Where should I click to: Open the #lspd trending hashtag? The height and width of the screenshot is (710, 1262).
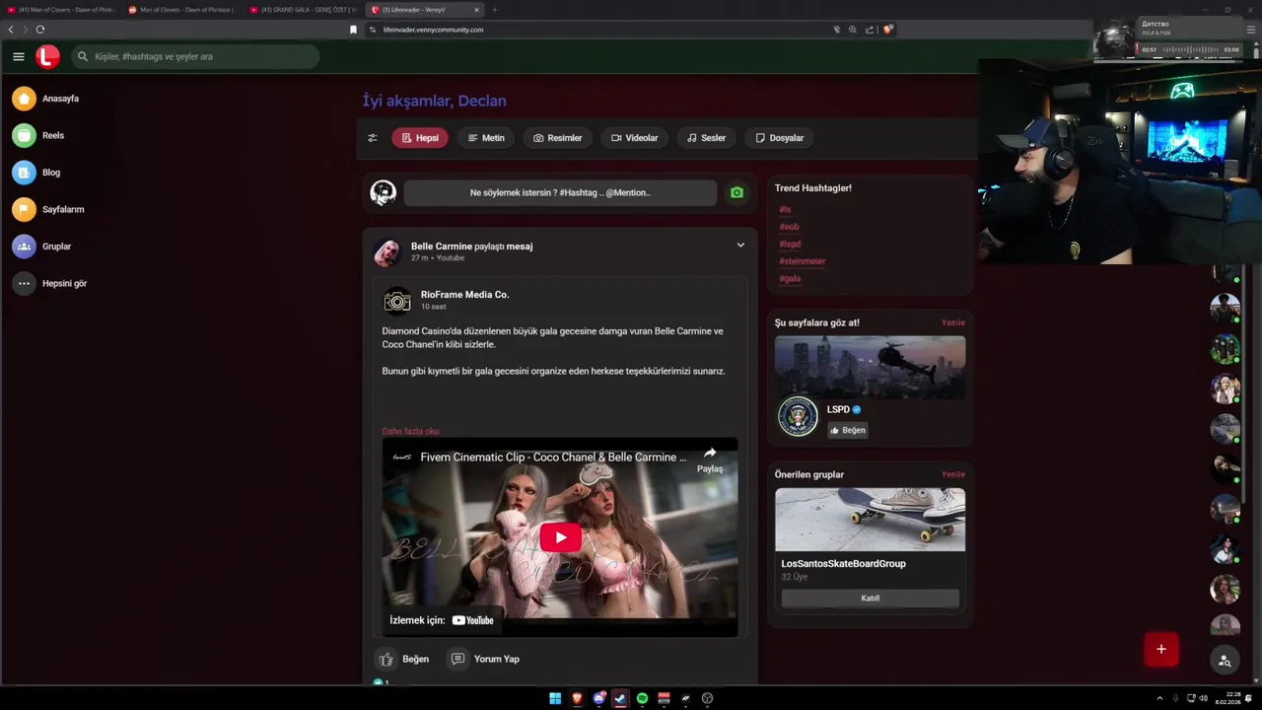coord(790,244)
